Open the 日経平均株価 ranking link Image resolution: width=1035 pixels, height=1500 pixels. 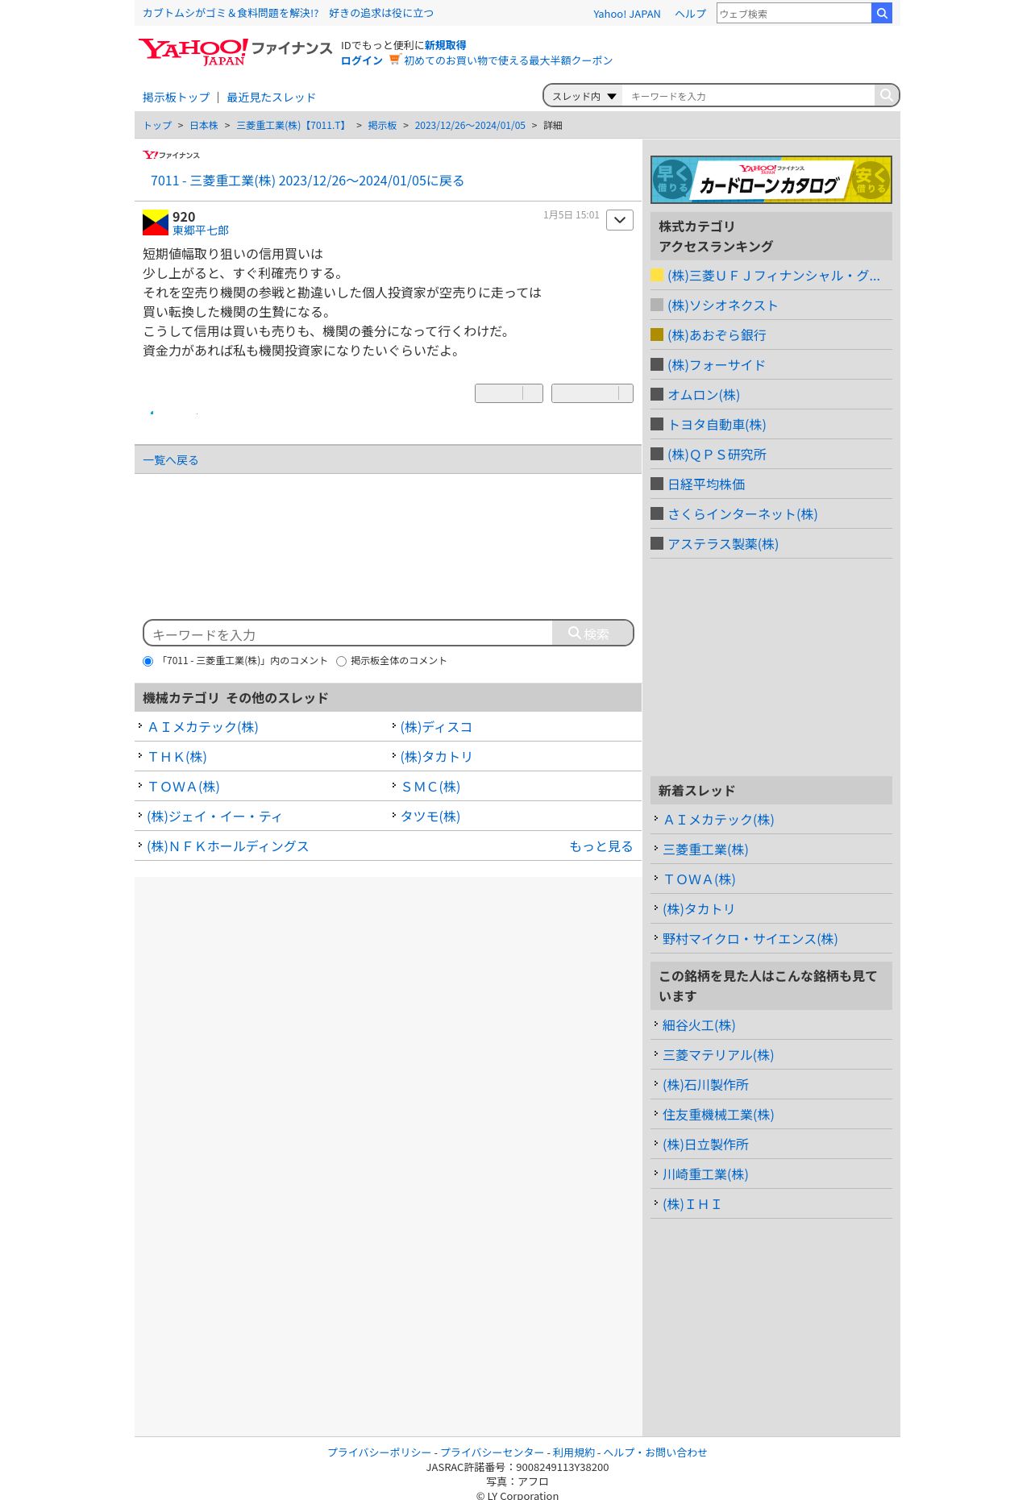(706, 484)
